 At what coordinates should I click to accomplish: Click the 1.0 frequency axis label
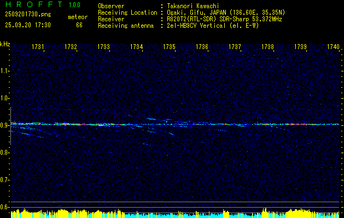4,98
